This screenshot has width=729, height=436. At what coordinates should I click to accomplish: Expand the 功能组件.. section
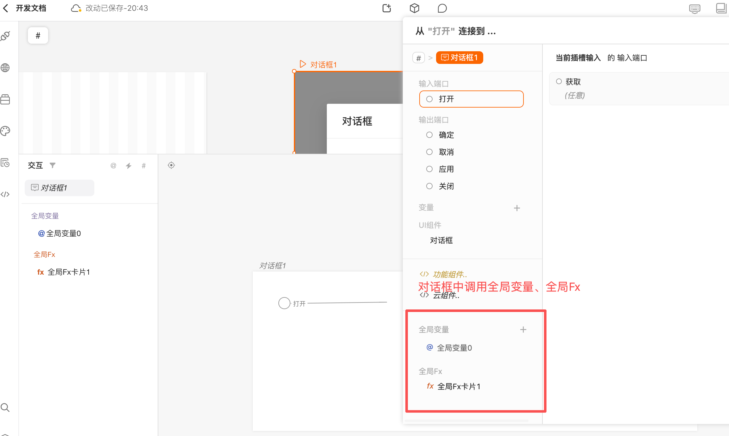coord(450,274)
